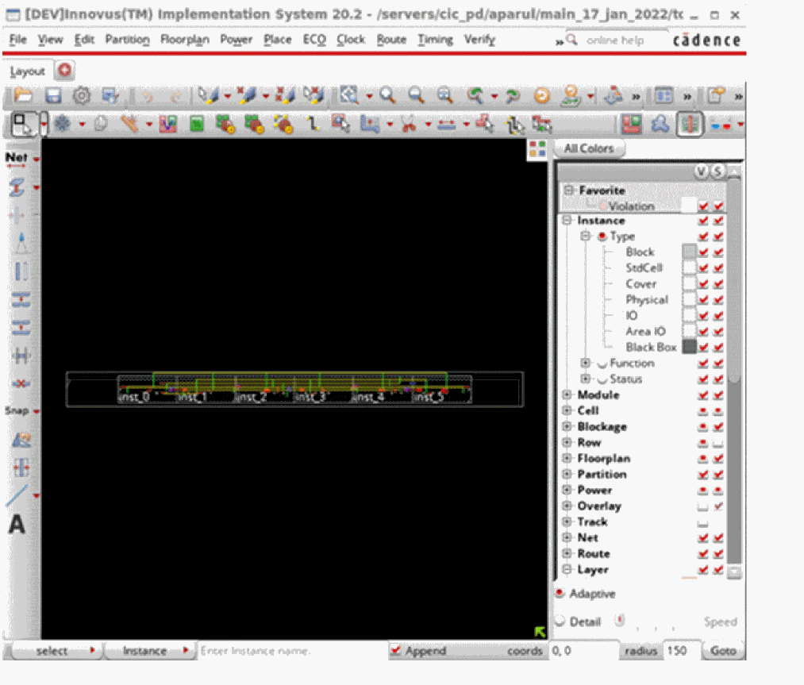
Task: Click the zoom in magnifier icon
Action: coord(387,96)
